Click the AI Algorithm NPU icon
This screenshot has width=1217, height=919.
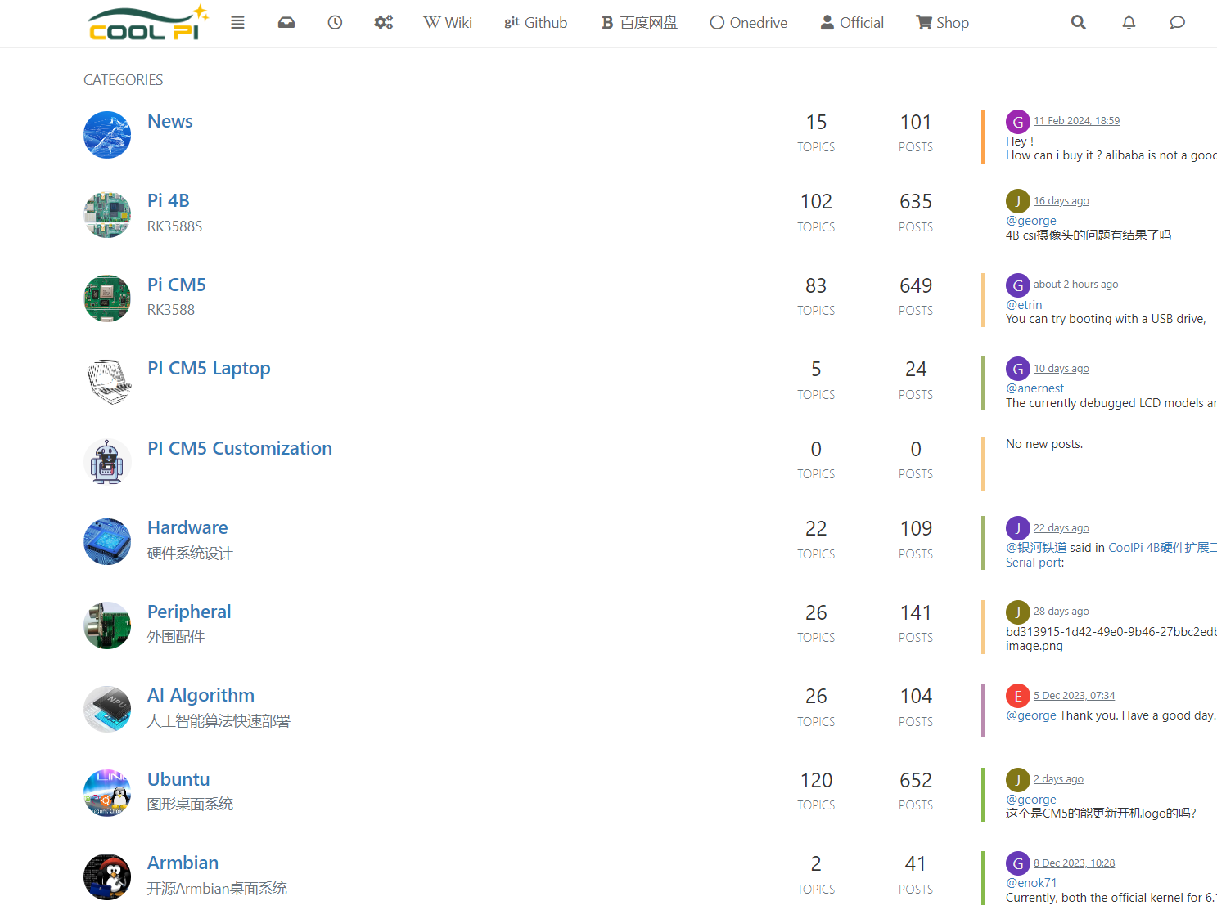point(107,710)
